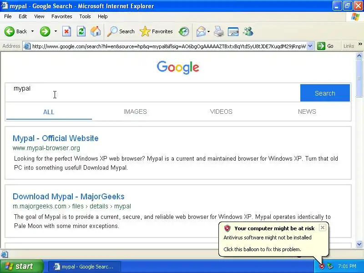The height and width of the screenshot is (273, 364).
Task: Print page with printer icon
Action: (x=219, y=31)
